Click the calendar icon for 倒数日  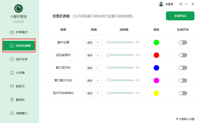[x=12, y=86]
